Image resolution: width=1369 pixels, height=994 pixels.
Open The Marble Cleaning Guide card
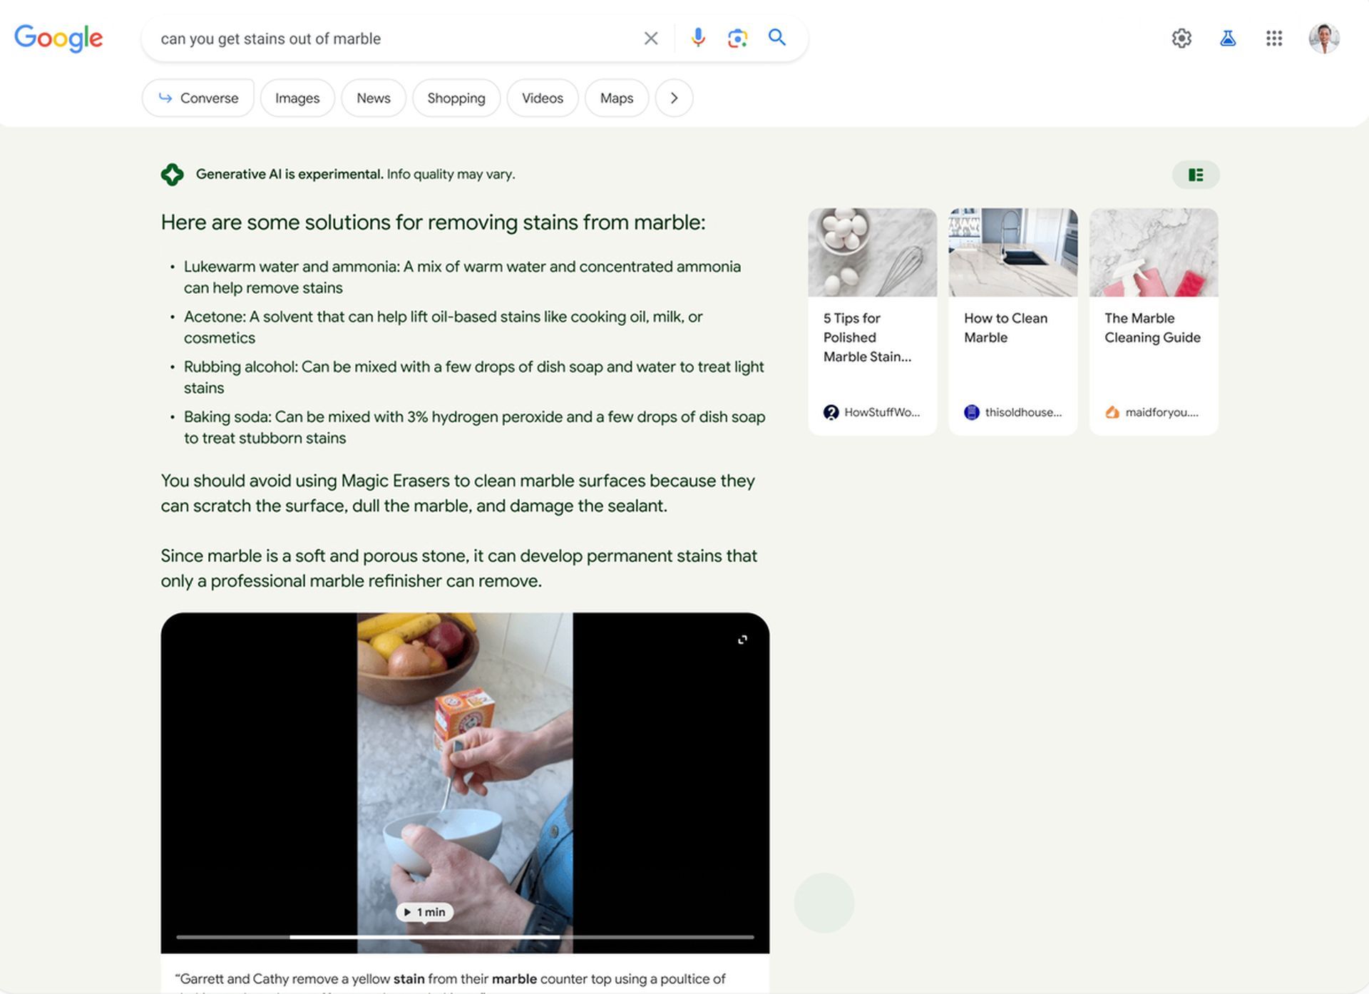click(x=1154, y=322)
